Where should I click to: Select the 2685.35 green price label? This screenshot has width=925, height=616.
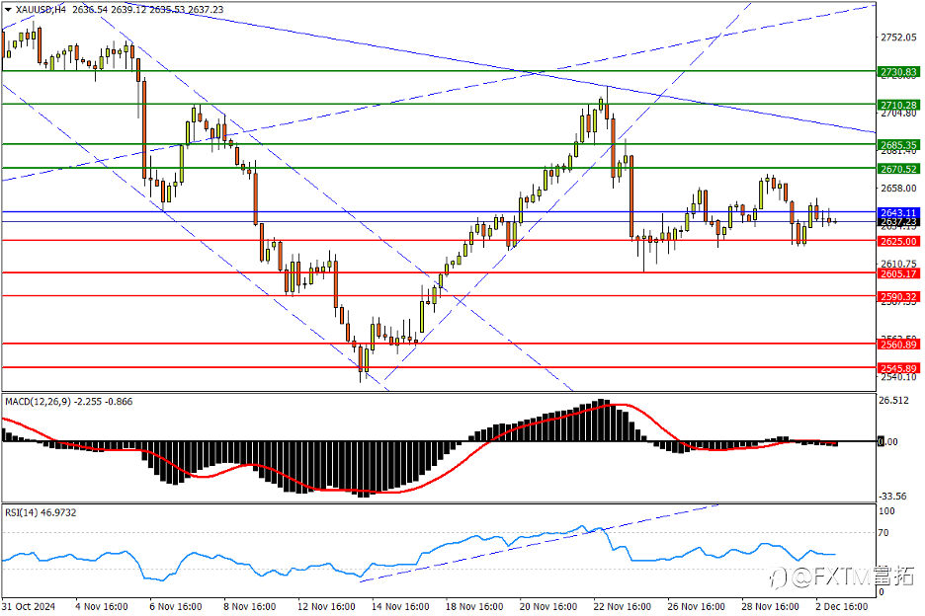click(x=898, y=145)
